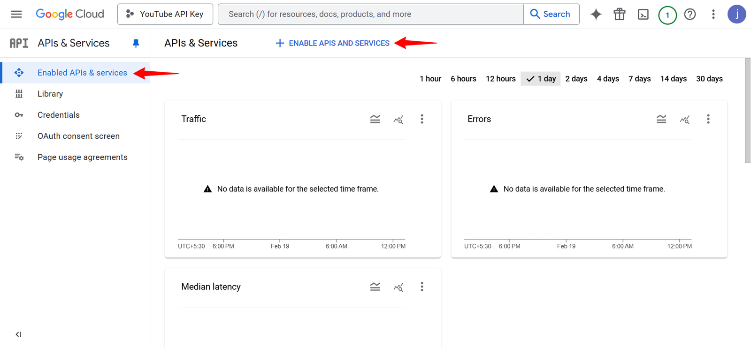
Task: Open the Library sidebar item
Action: pyautogui.click(x=50, y=94)
